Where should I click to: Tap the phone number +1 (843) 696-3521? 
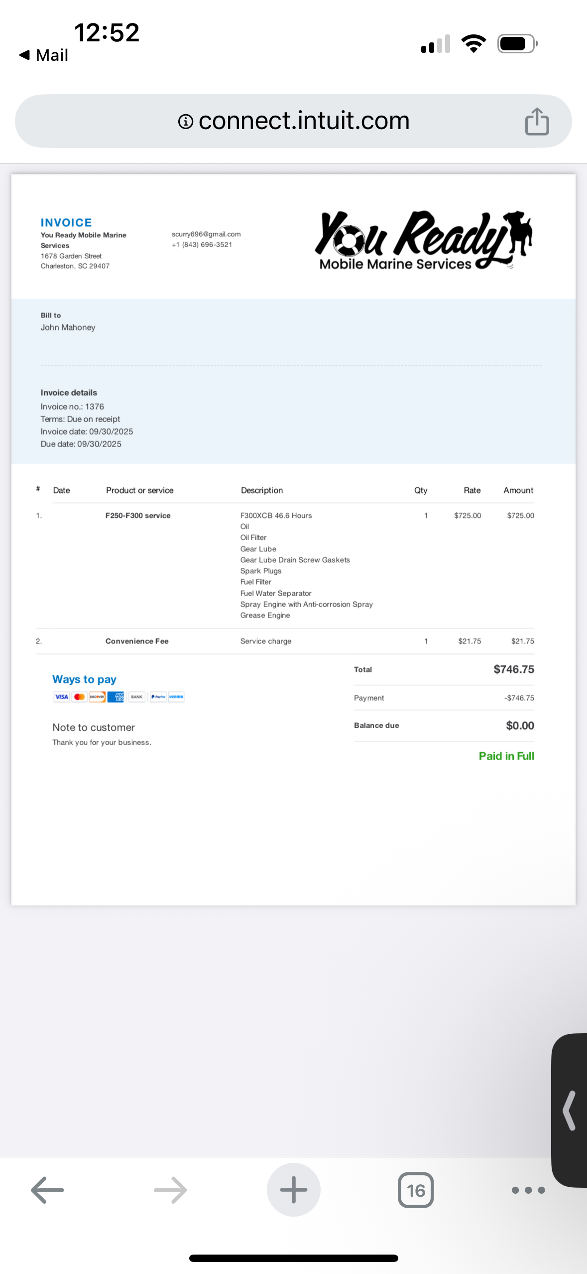(202, 245)
